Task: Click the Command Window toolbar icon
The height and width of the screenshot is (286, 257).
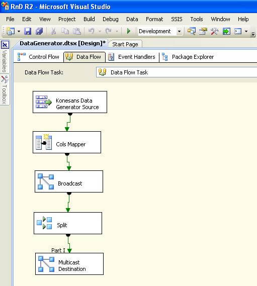Action: 238,31
